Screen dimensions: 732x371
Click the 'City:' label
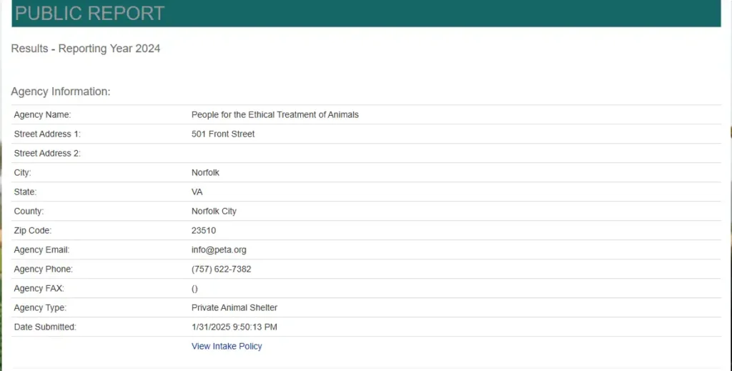[x=22, y=173]
